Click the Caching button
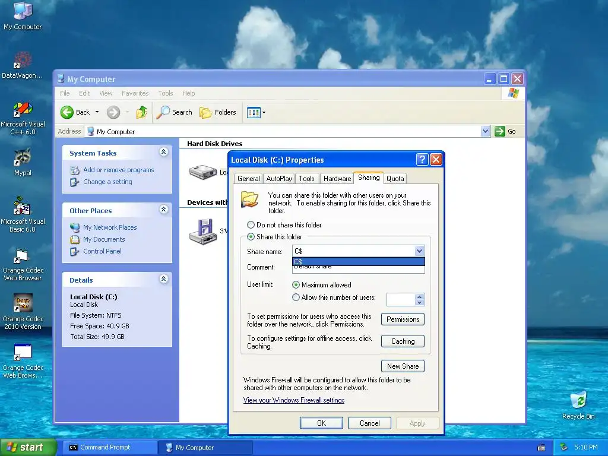 [x=403, y=341]
